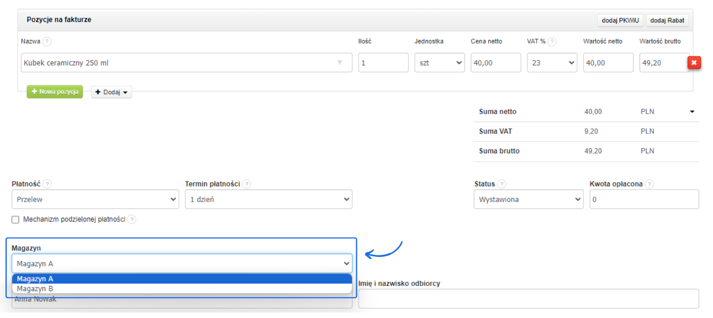The image size is (713, 318).
Task: Click the dodaj PKWiU button
Action: click(620, 20)
